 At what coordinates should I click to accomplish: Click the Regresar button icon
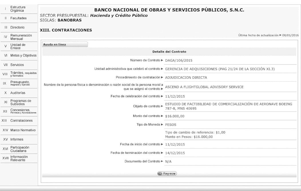(x=161, y=173)
